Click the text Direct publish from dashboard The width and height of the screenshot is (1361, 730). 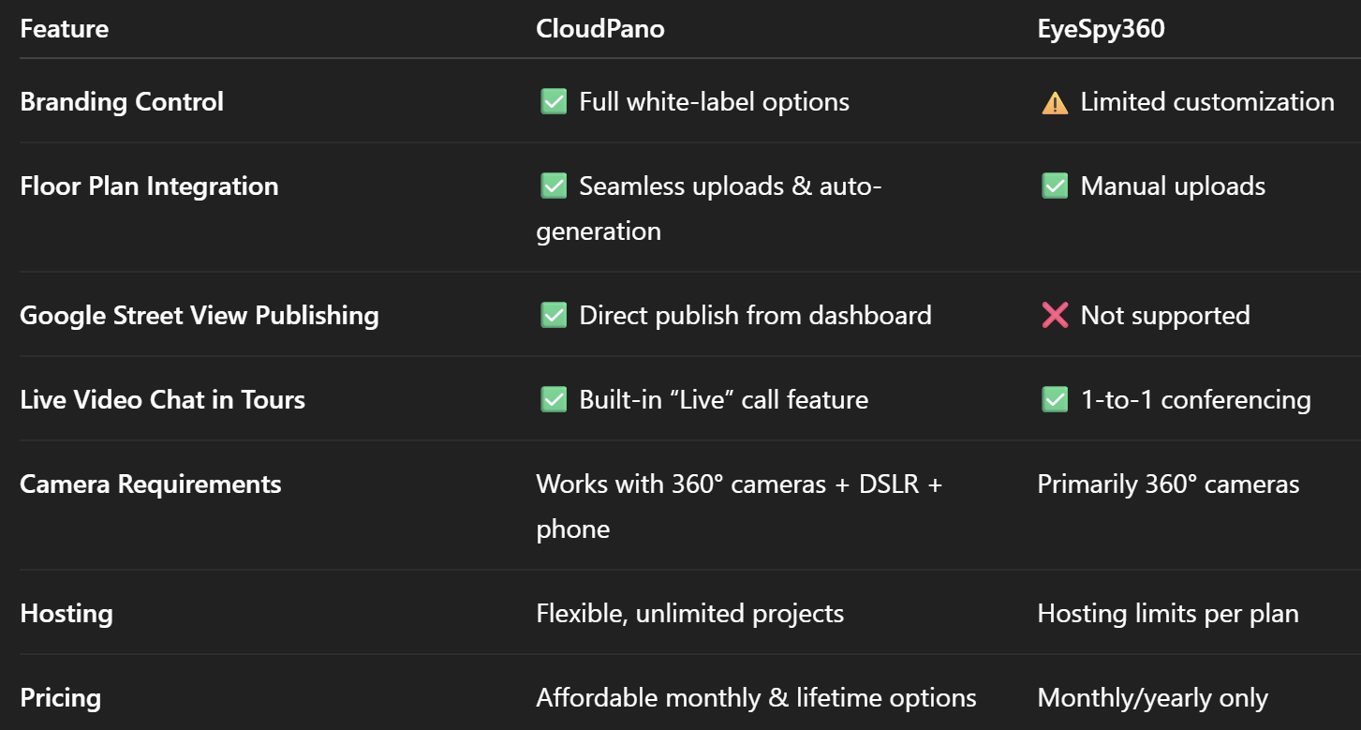pos(755,315)
